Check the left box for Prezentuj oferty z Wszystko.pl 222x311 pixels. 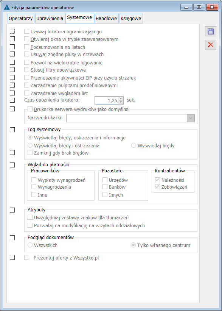tap(12, 258)
